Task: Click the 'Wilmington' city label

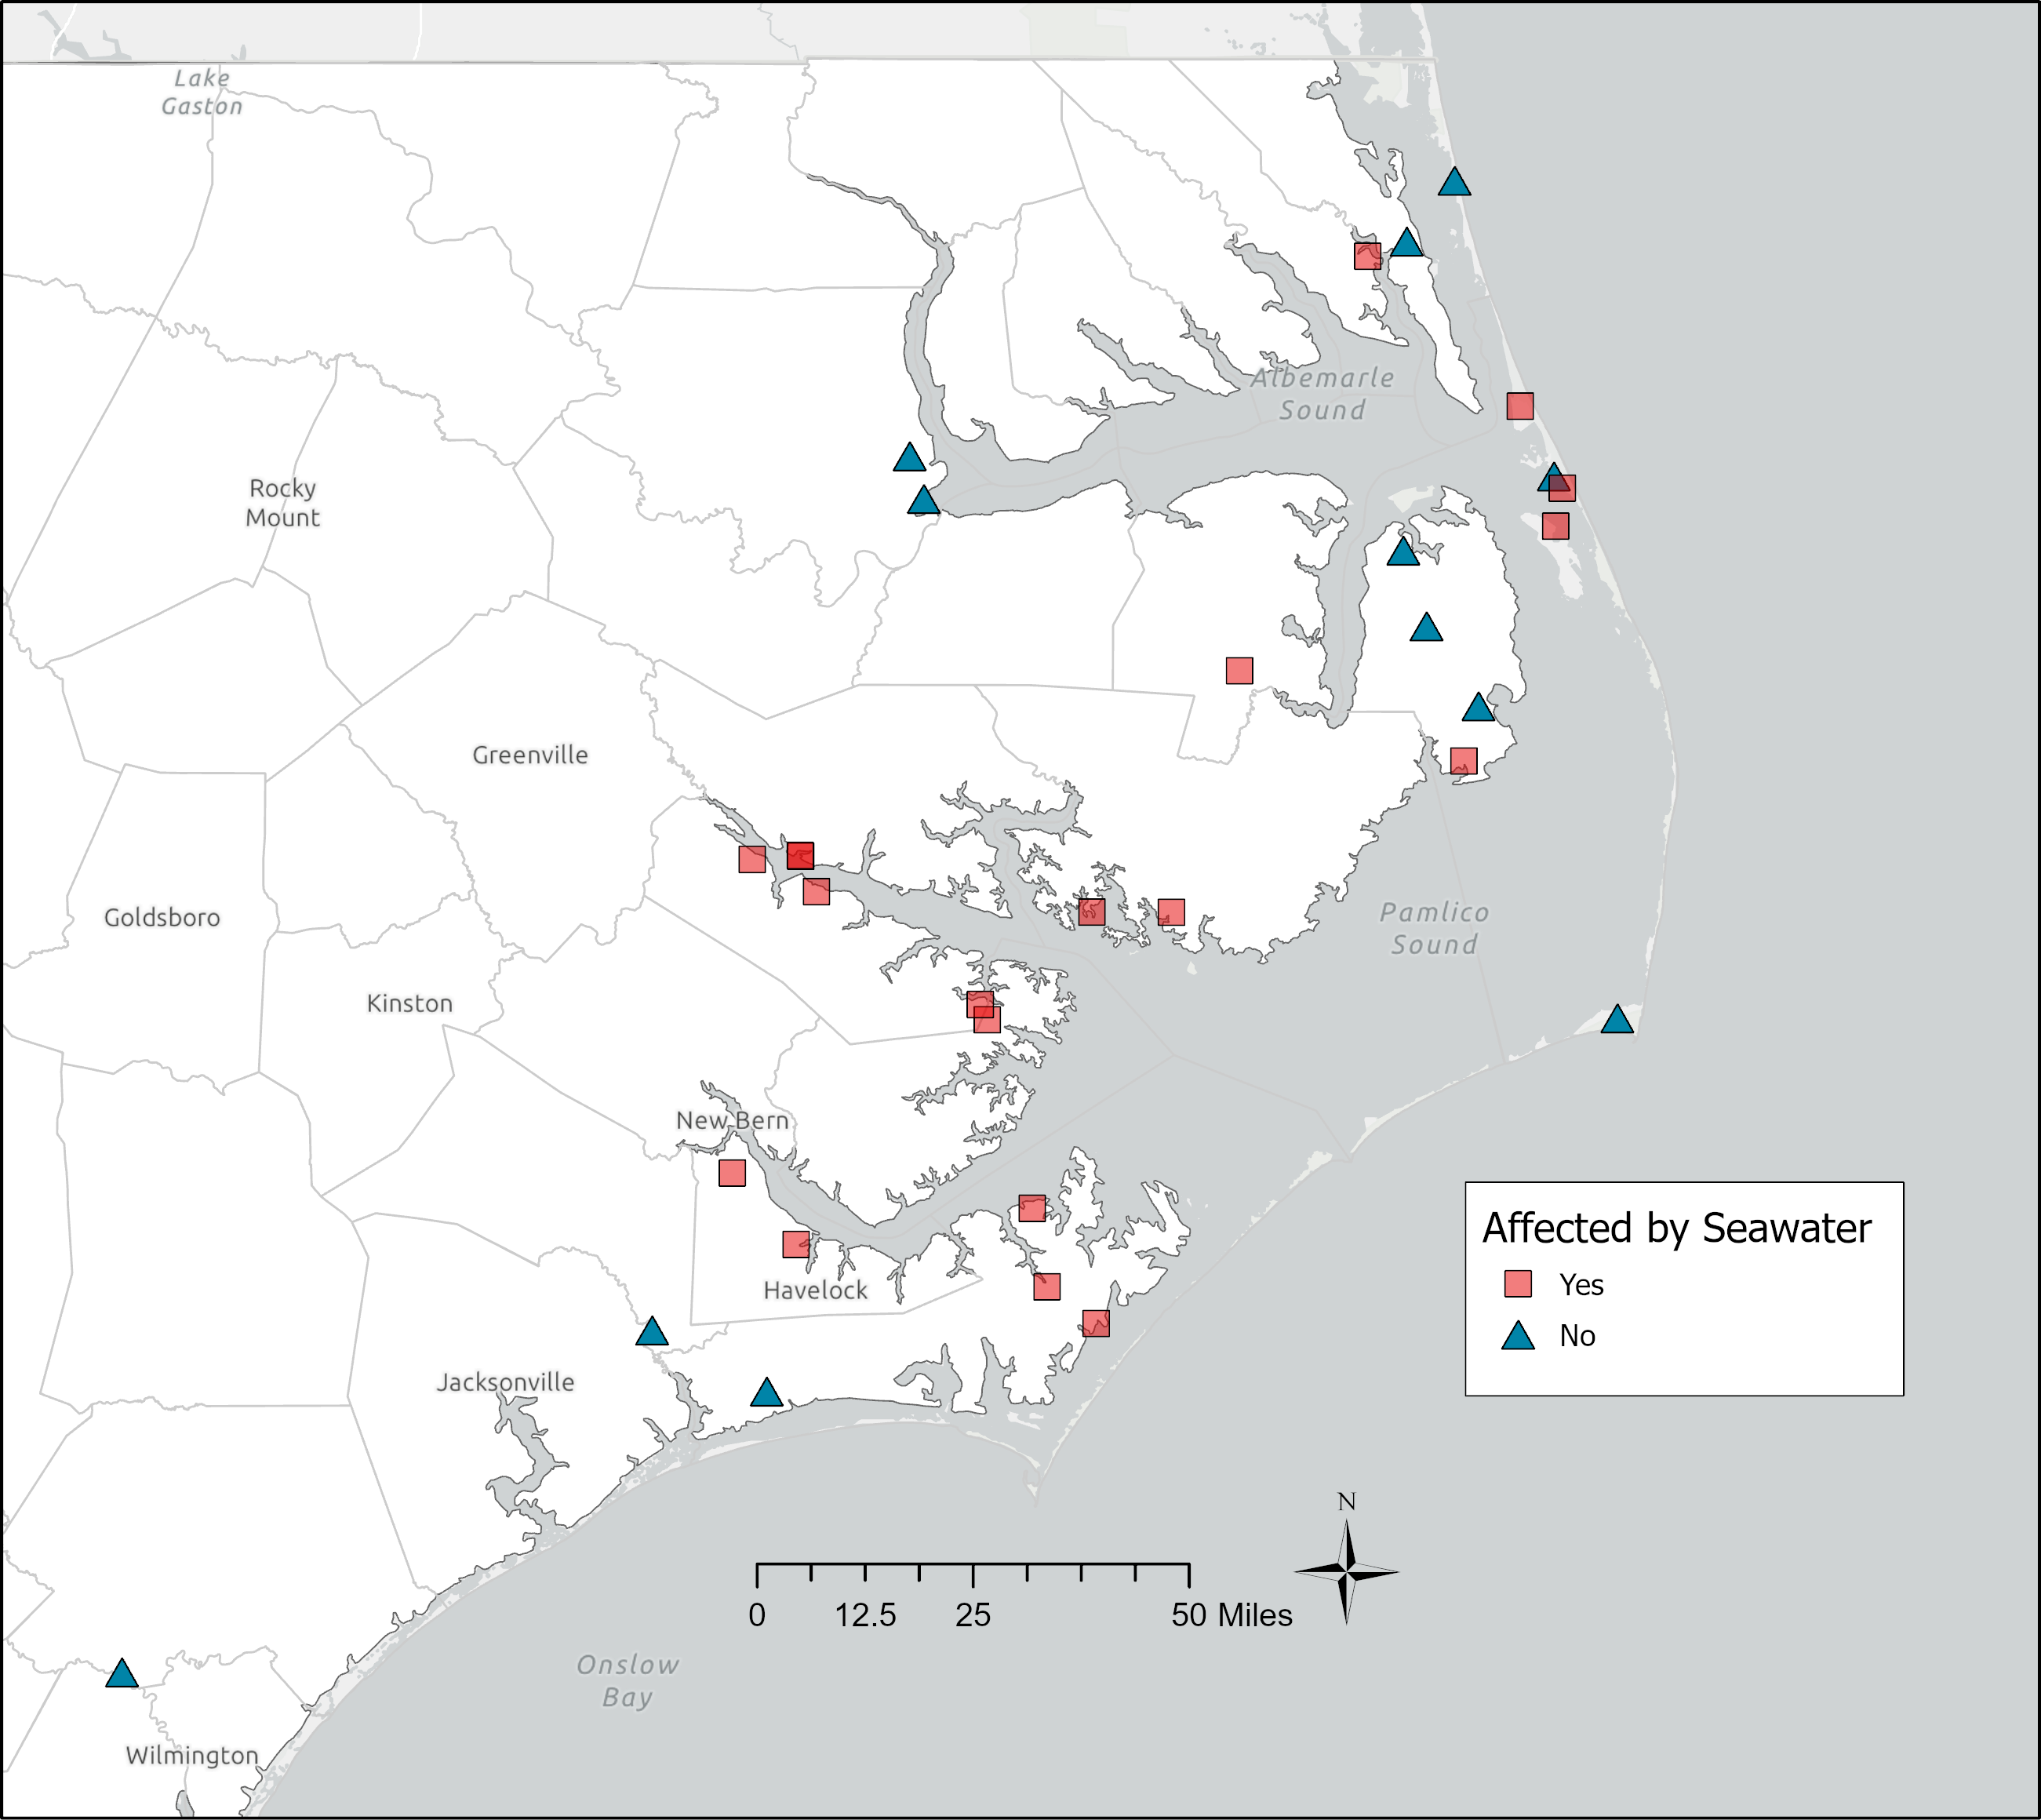Action: (x=192, y=1756)
